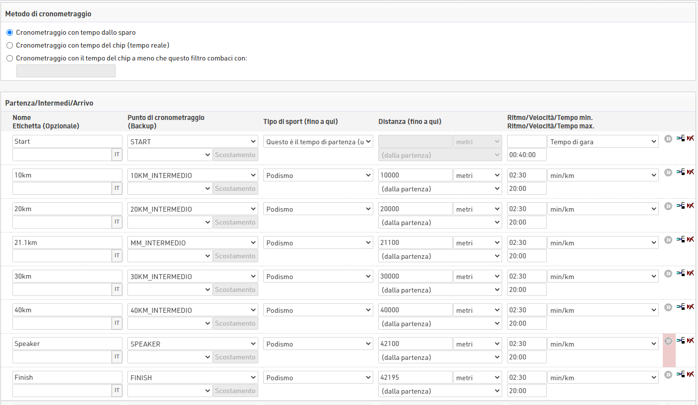The image size is (698, 405).
Task: Open the (dalla partenza) dropdown in the 40km row
Action: click(440, 323)
